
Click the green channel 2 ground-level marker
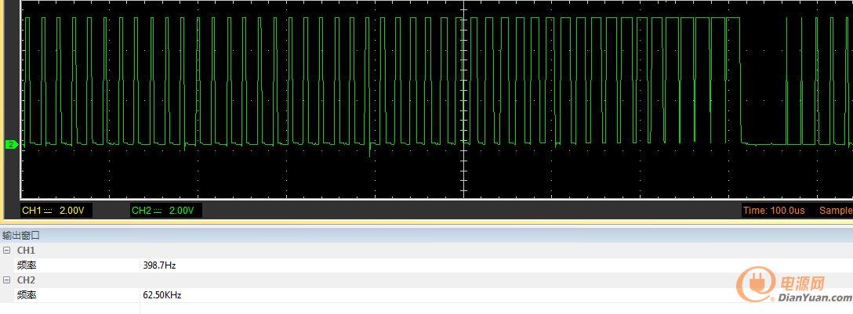pos(11,145)
